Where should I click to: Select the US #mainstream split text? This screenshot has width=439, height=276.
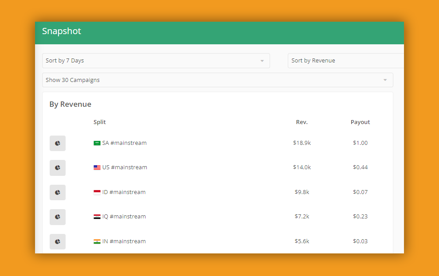tap(125, 167)
